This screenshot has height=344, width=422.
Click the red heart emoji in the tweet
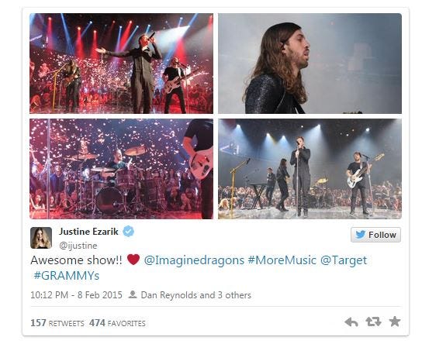click(x=133, y=260)
